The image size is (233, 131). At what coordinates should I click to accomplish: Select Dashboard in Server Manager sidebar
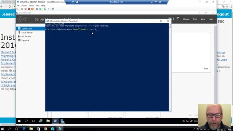[x=31, y=29]
